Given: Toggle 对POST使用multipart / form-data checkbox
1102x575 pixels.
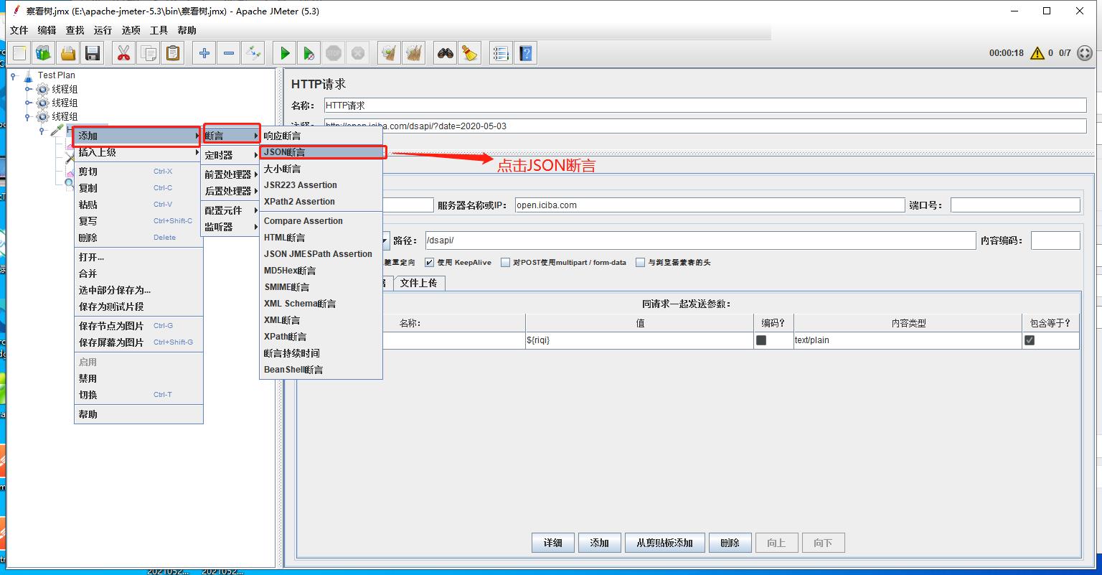Looking at the screenshot, I should coord(506,263).
